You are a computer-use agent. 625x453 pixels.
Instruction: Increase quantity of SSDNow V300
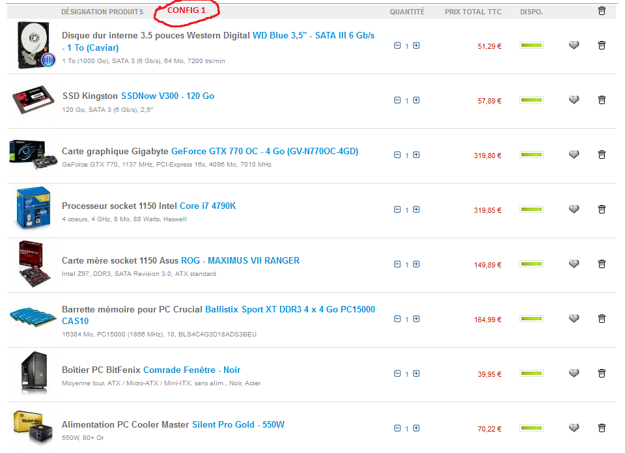click(x=416, y=100)
